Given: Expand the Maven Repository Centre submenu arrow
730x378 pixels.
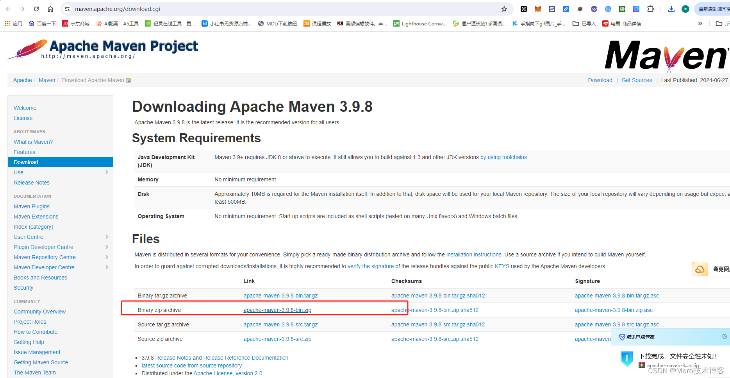Looking at the screenshot, I should click(x=107, y=257).
